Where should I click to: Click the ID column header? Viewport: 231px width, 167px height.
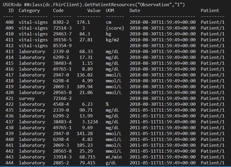tap(11, 11)
